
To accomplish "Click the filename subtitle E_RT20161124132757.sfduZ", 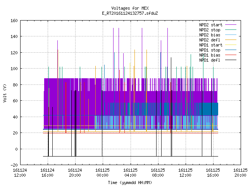I will click(130, 13).
